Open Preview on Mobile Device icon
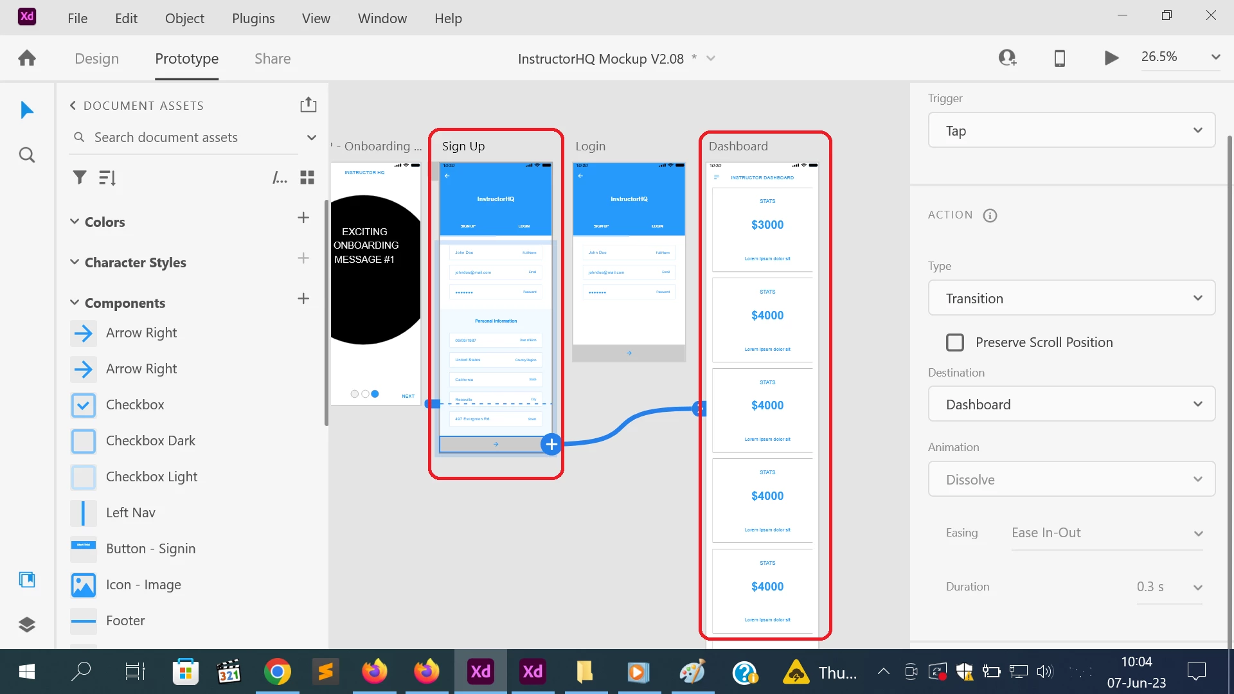Screen dimensions: 1234x694 click(x=1060, y=58)
